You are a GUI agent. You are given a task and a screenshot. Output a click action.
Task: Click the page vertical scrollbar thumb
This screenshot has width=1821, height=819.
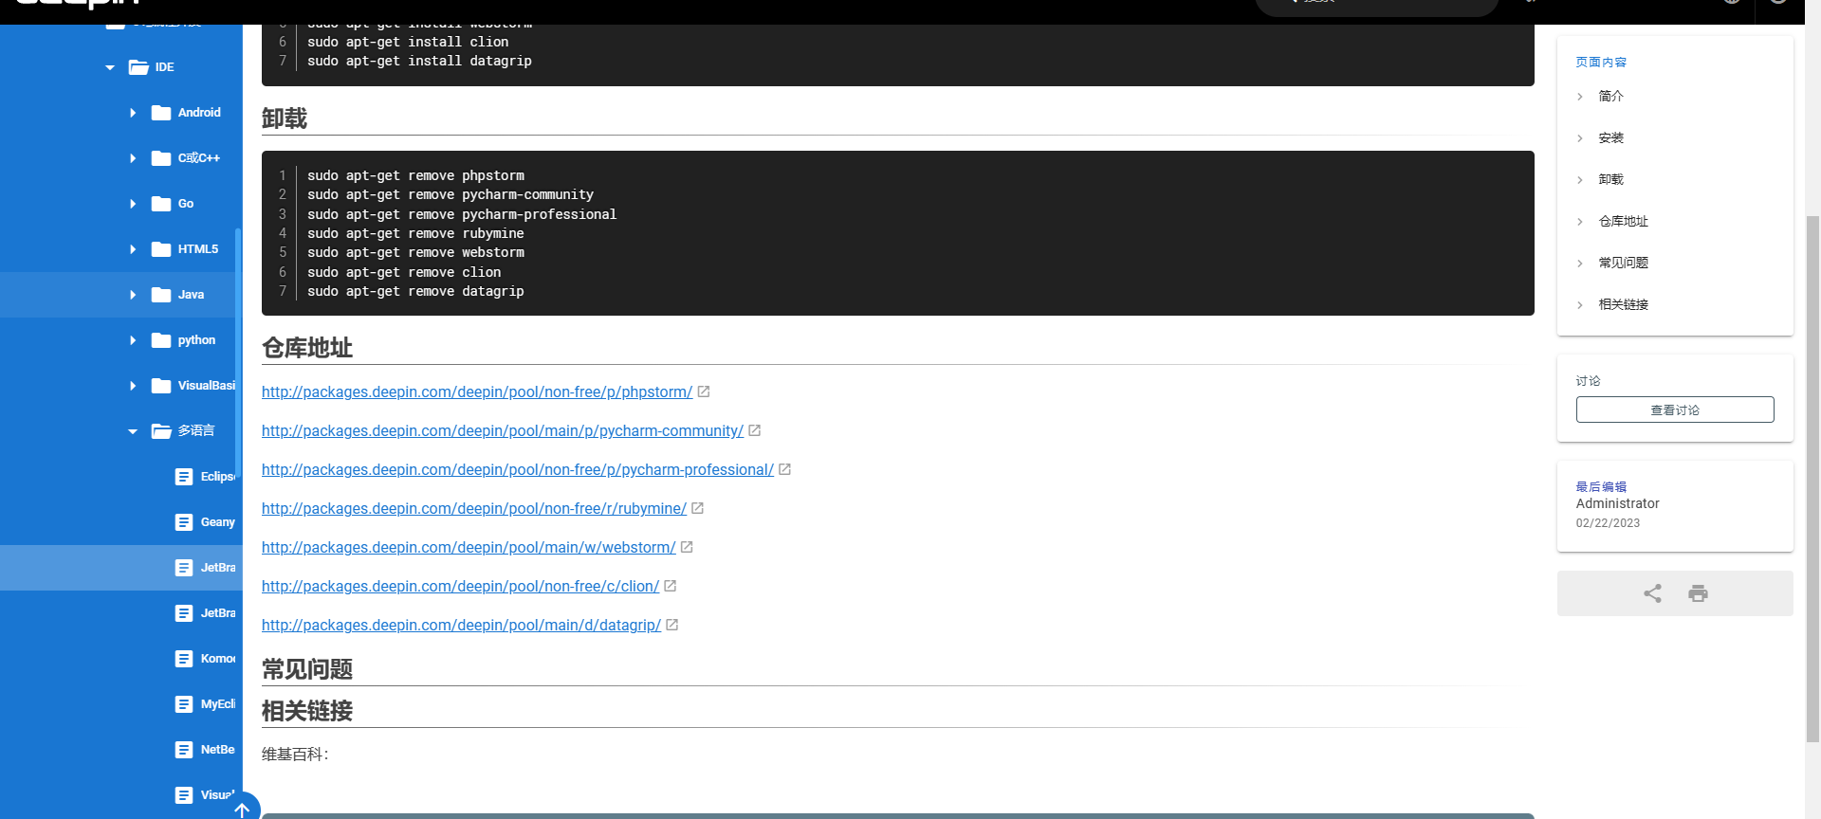point(1812,479)
